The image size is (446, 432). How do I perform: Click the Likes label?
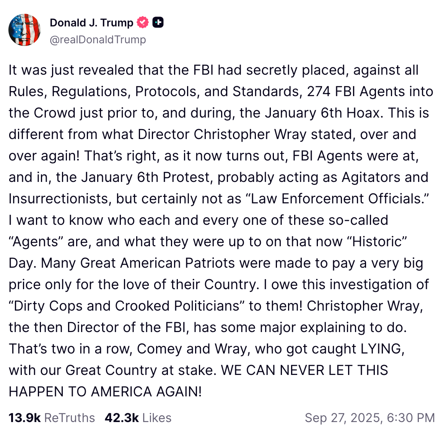point(157,418)
